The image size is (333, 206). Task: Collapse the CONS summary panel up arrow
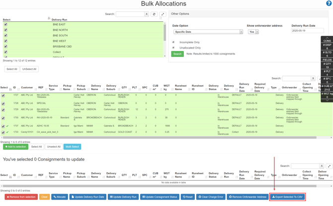pyautogui.click(x=327, y=38)
